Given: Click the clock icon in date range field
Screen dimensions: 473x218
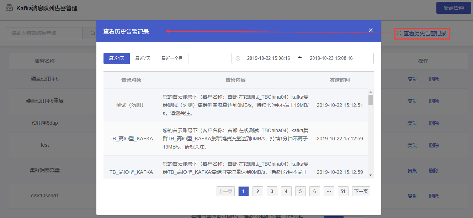Looking at the screenshot, I should click(238, 58).
